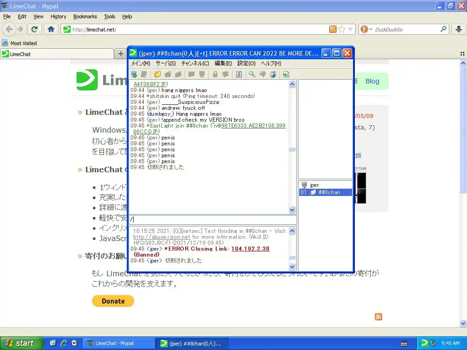
Task: Click the browser page scrollbar thumb
Action: (x=463, y=130)
